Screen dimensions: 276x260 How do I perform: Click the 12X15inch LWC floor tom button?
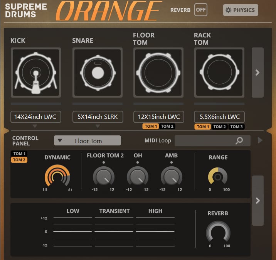(158, 117)
